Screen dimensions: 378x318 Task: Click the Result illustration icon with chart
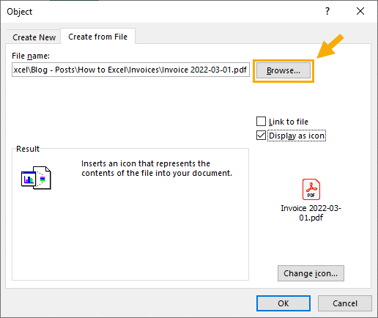tap(36, 178)
